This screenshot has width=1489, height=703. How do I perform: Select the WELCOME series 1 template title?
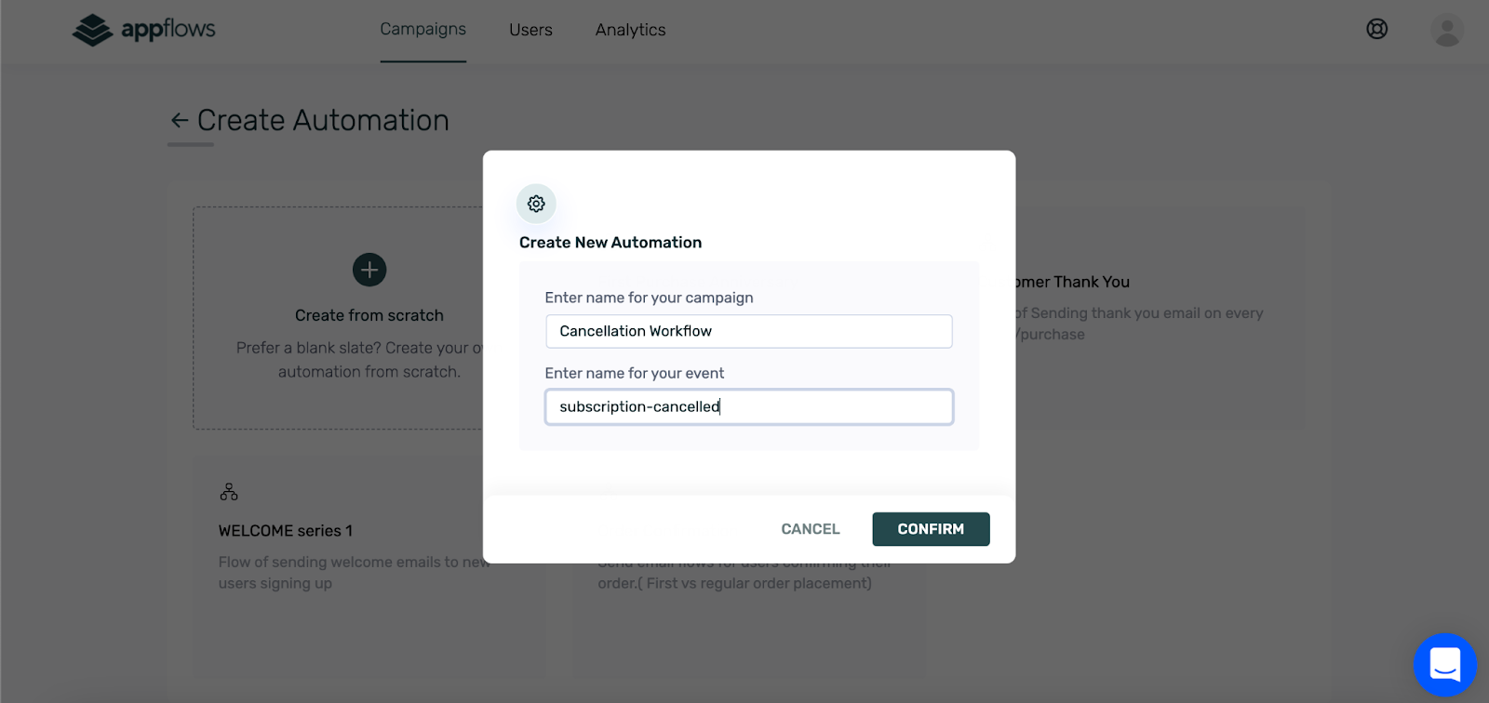click(x=285, y=531)
